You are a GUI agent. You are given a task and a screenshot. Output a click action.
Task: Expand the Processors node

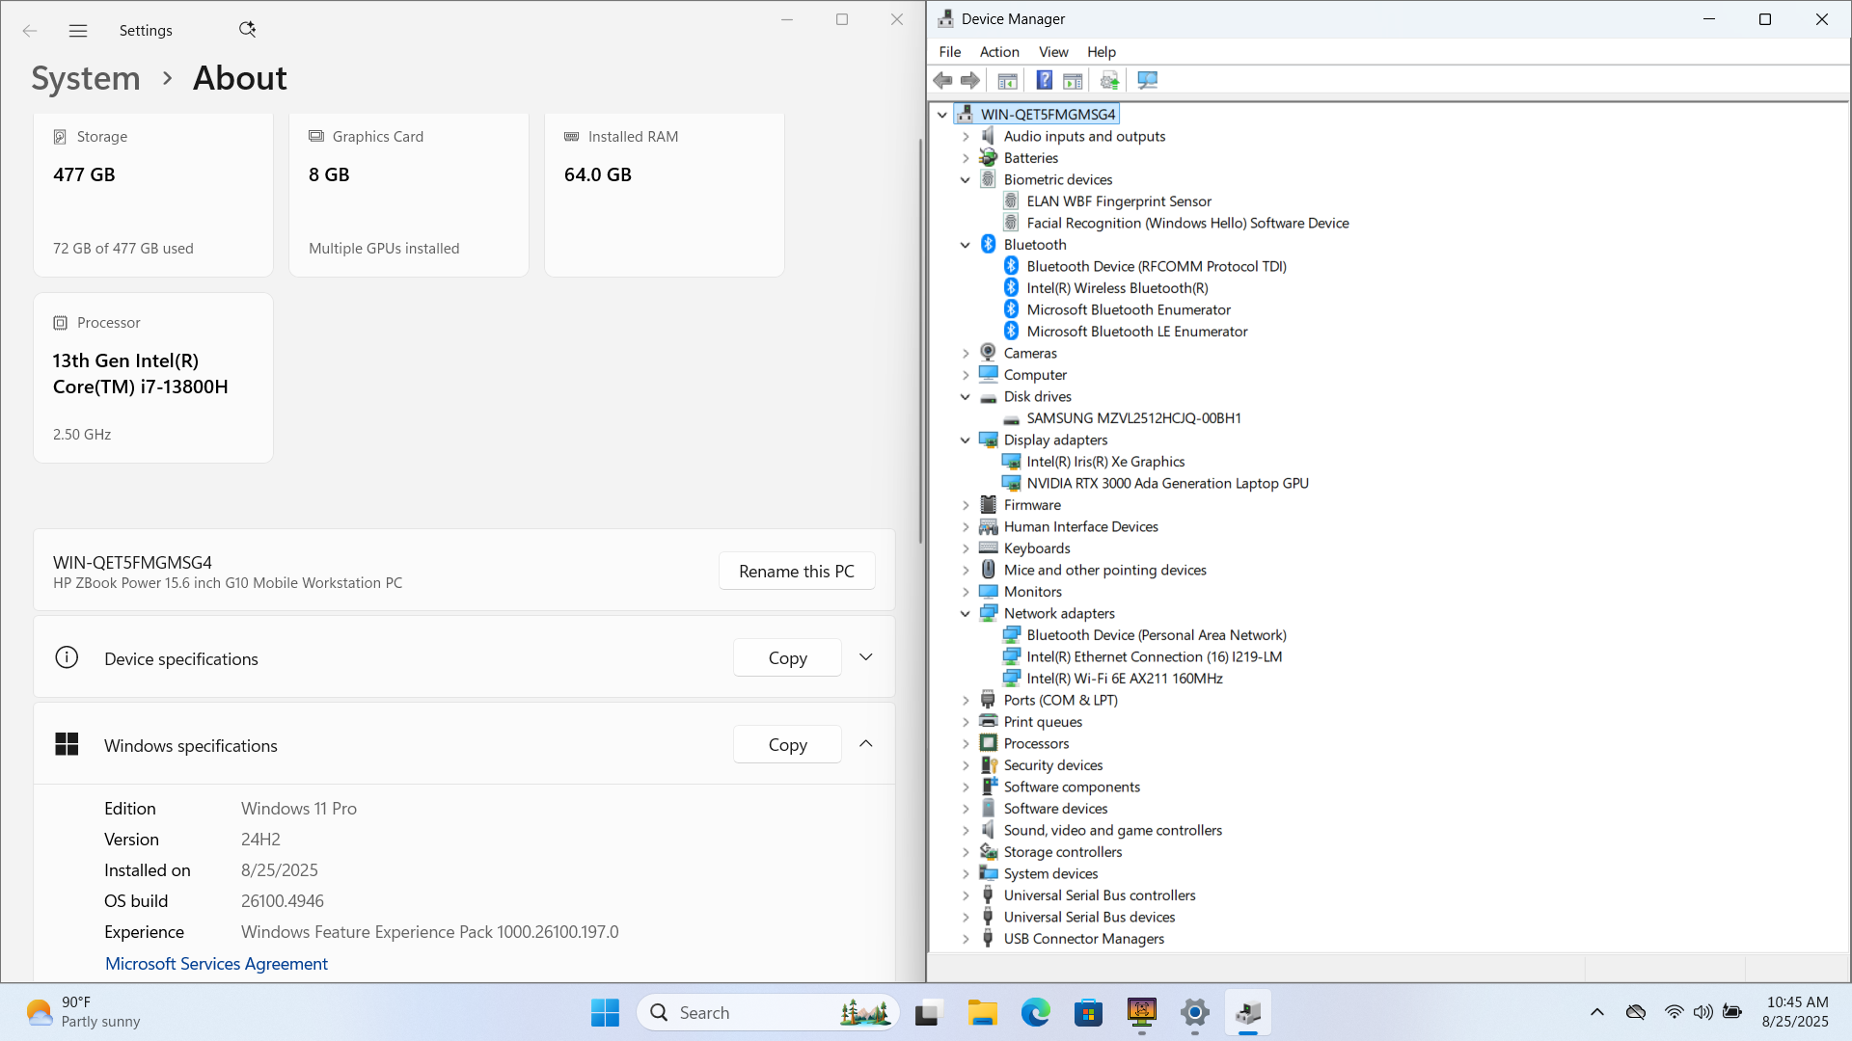click(966, 744)
